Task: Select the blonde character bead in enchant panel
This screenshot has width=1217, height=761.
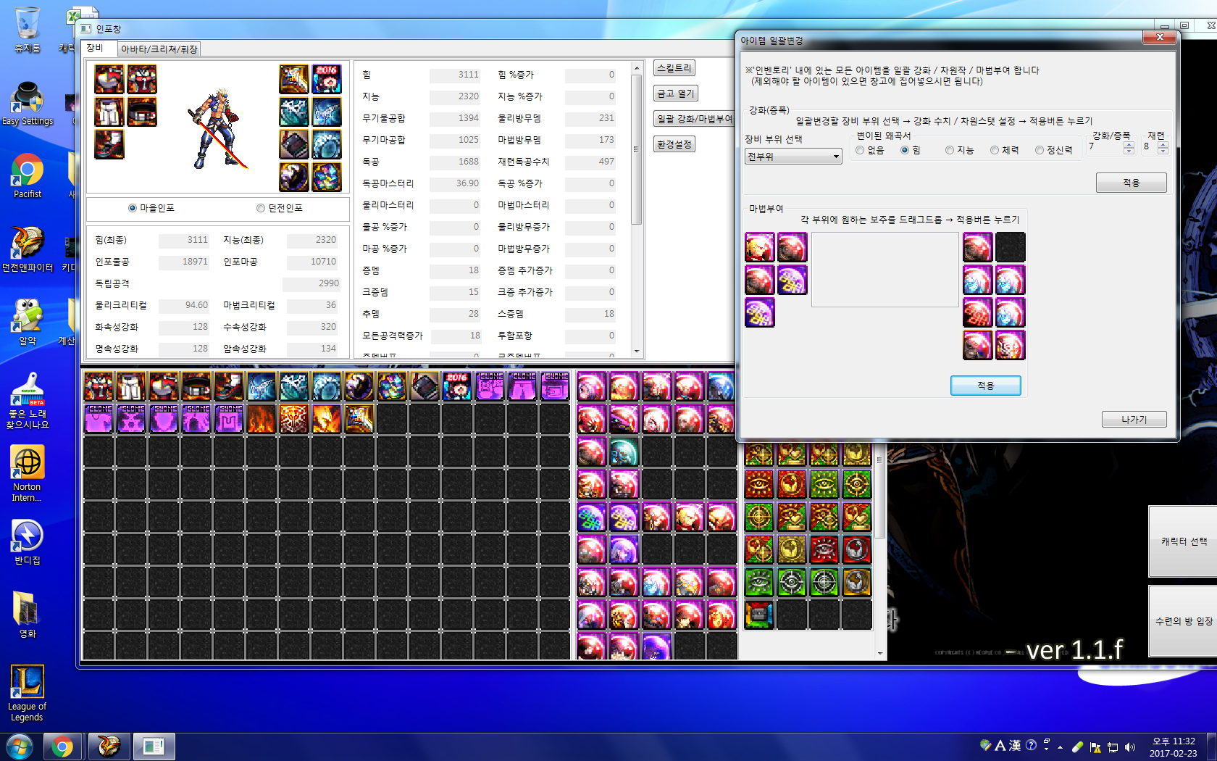Action: pyautogui.click(x=760, y=247)
